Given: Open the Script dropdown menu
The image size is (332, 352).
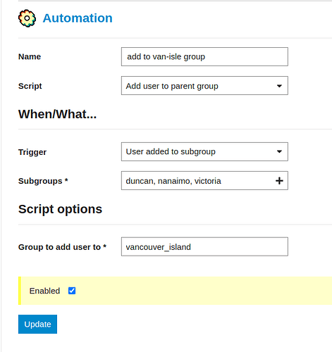Looking at the screenshot, I should click(204, 86).
